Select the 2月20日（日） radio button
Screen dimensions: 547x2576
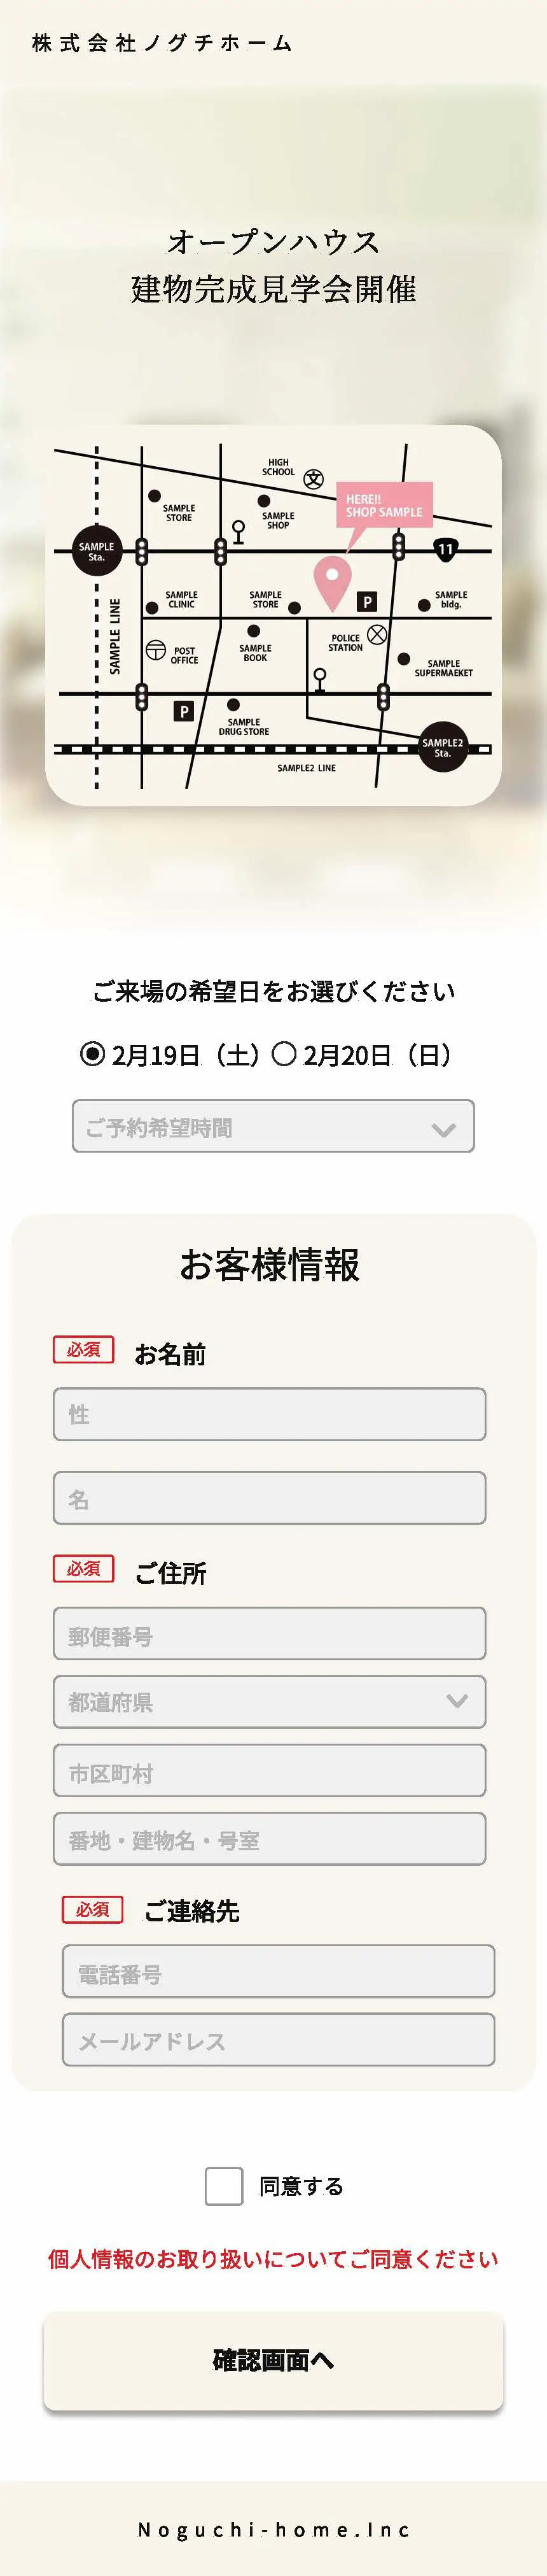pyautogui.click(x=284, y=1054)
